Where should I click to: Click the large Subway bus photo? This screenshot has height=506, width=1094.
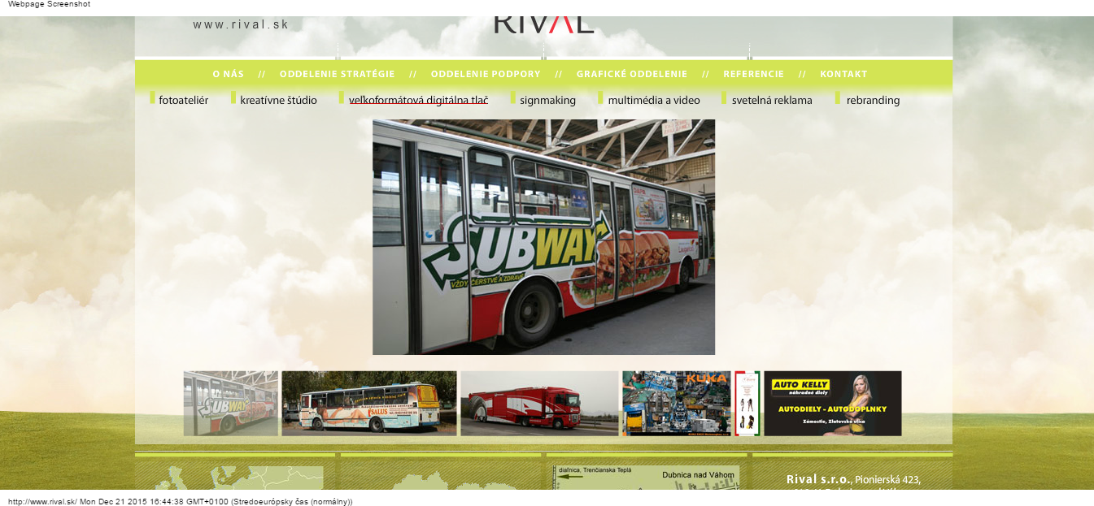click(543, 237)
